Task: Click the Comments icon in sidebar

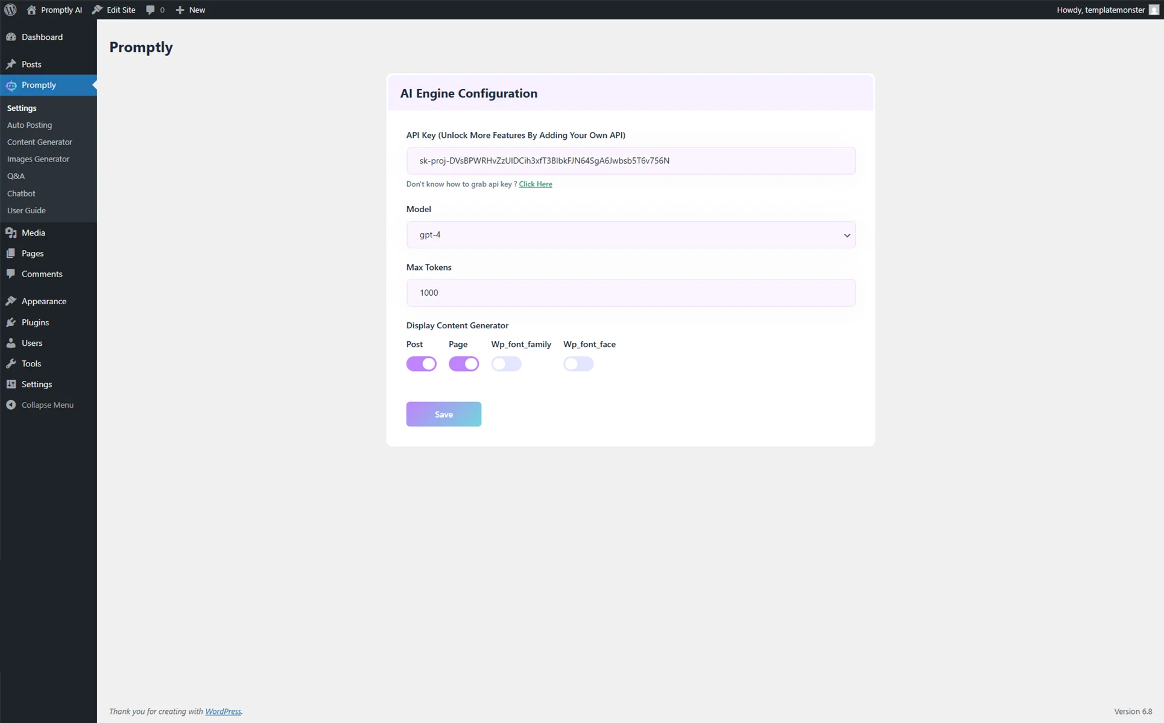Action: coord(11,274)
